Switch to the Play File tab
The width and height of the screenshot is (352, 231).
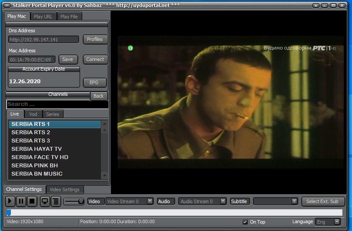click(x=69, y=17)
